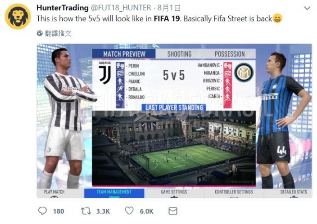Click the Inter Milan club crest
This screenshot has width=317, height=224.
click(x=244, y=73)
